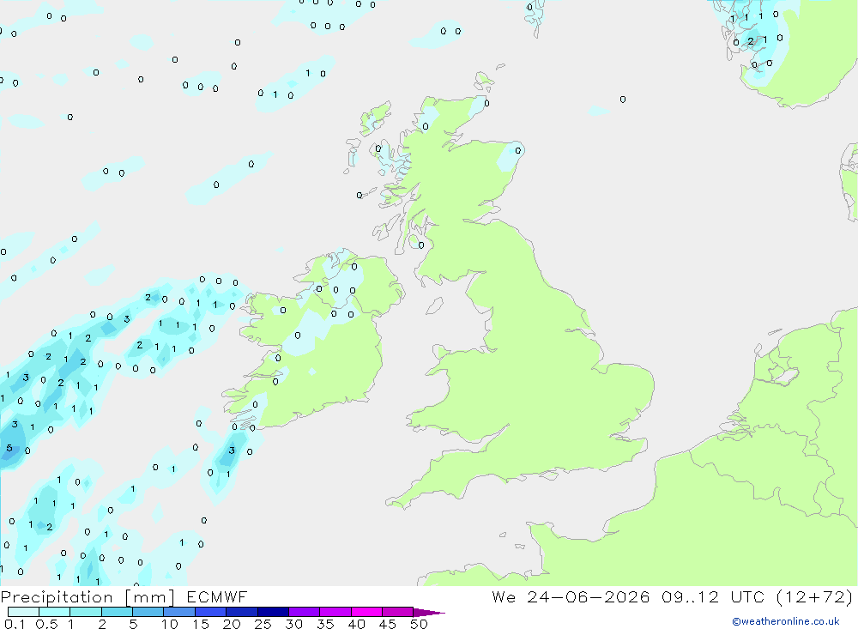The height and width of the screenshot is (629, 858).
Task: Click the '0.1' legend scale label
Action: click(x=15, y=624)
